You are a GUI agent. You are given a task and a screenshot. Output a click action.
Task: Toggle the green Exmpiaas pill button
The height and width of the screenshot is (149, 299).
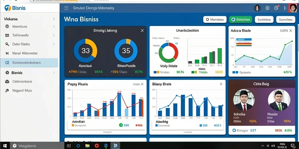point(241,19)
